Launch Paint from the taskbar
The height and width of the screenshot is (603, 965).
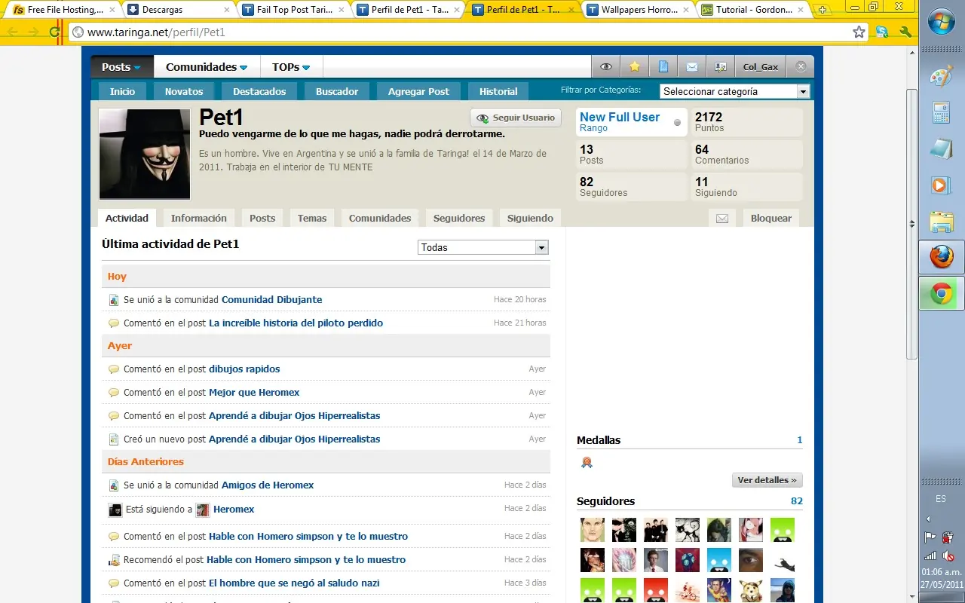click(942, 77)
